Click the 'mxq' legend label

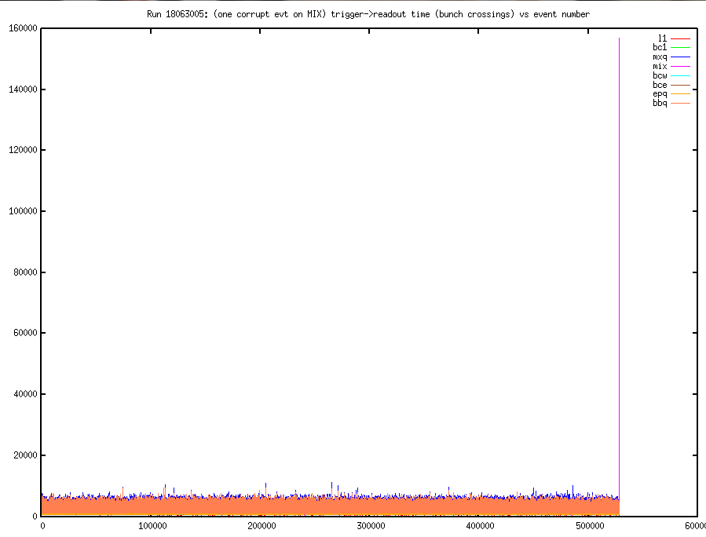[660, 57]
